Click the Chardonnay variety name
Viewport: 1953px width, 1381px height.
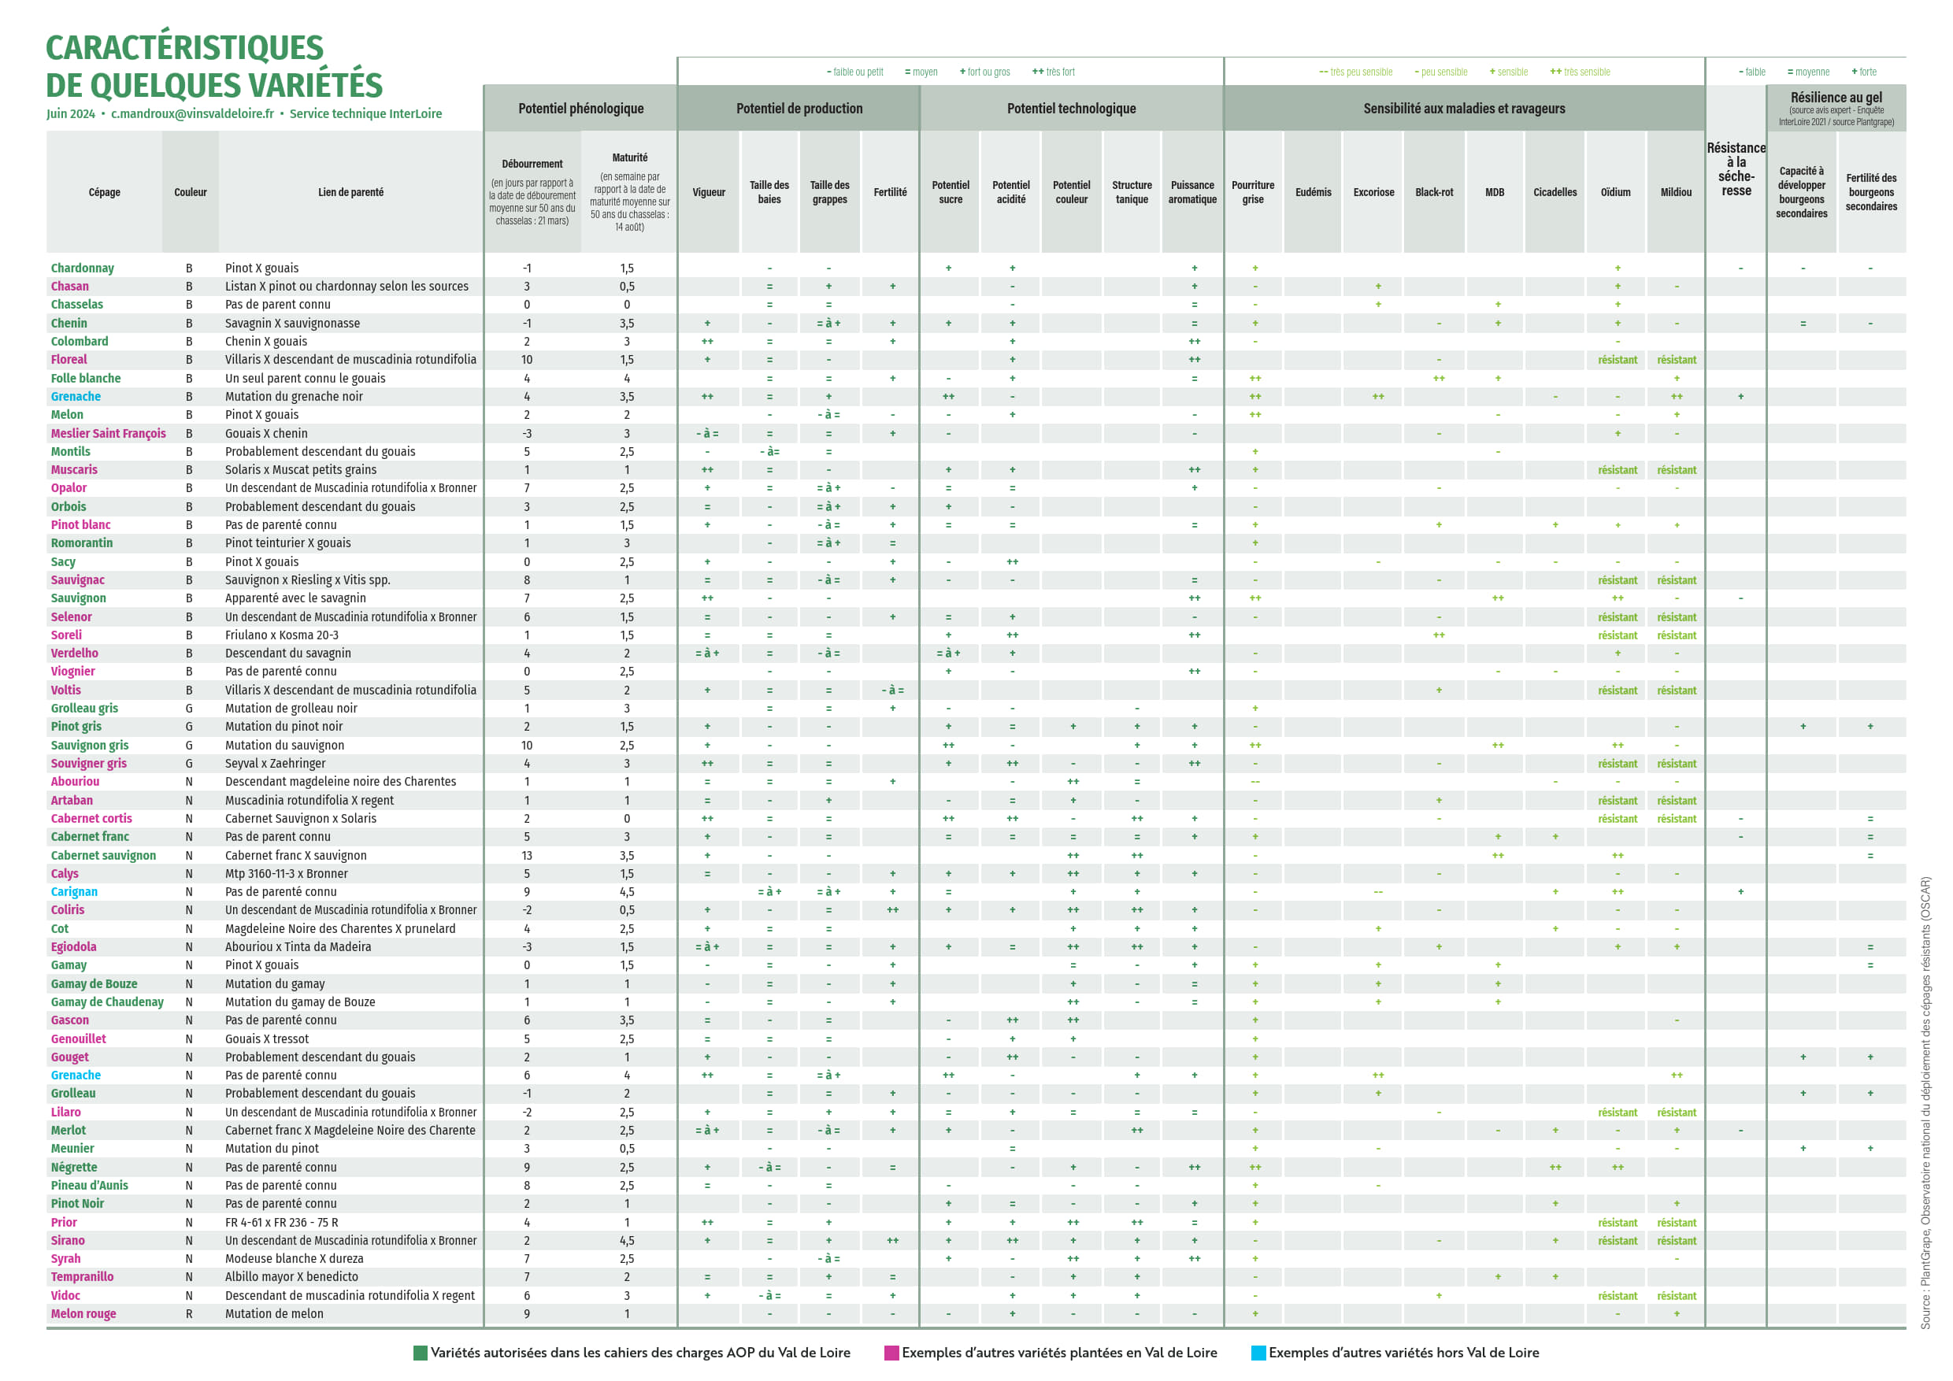[83, 268]
